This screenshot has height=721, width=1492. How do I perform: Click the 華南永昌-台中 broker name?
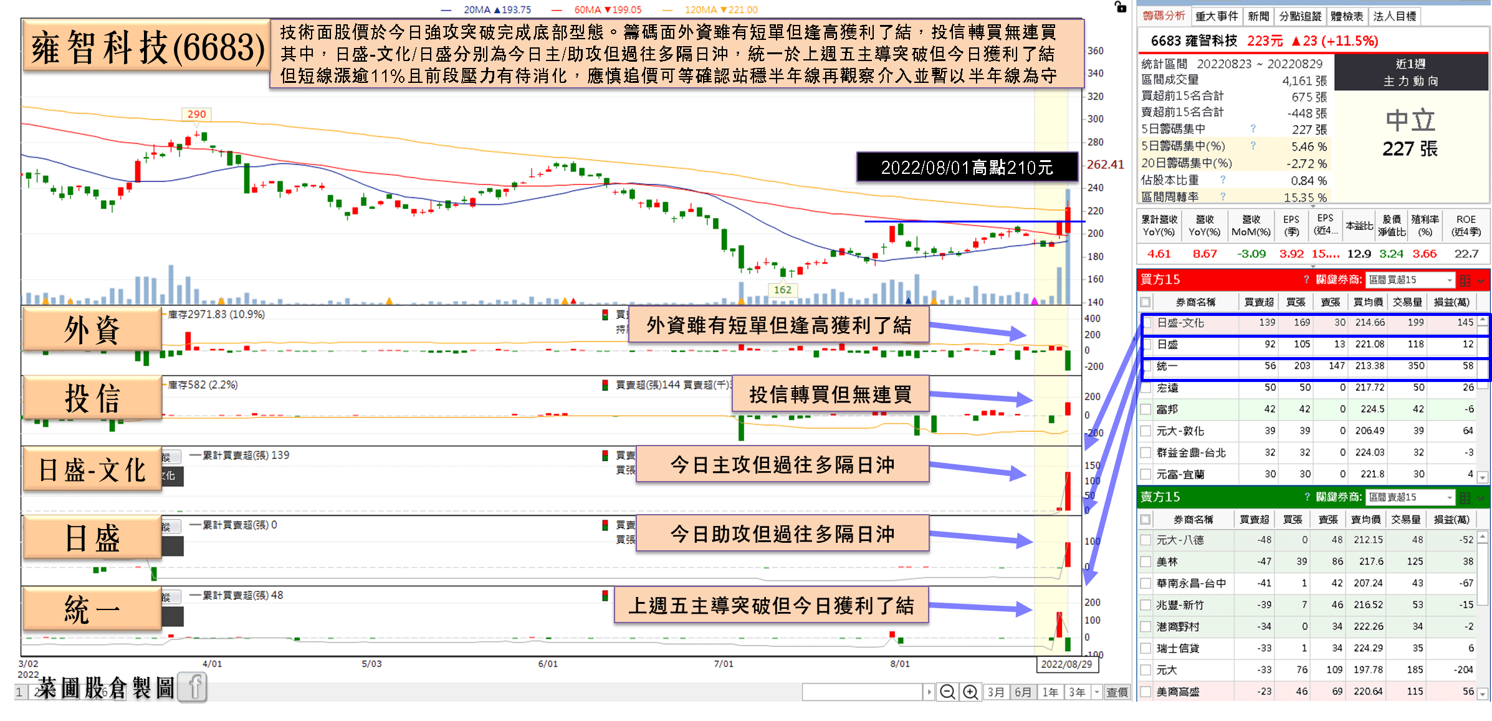1191,584
